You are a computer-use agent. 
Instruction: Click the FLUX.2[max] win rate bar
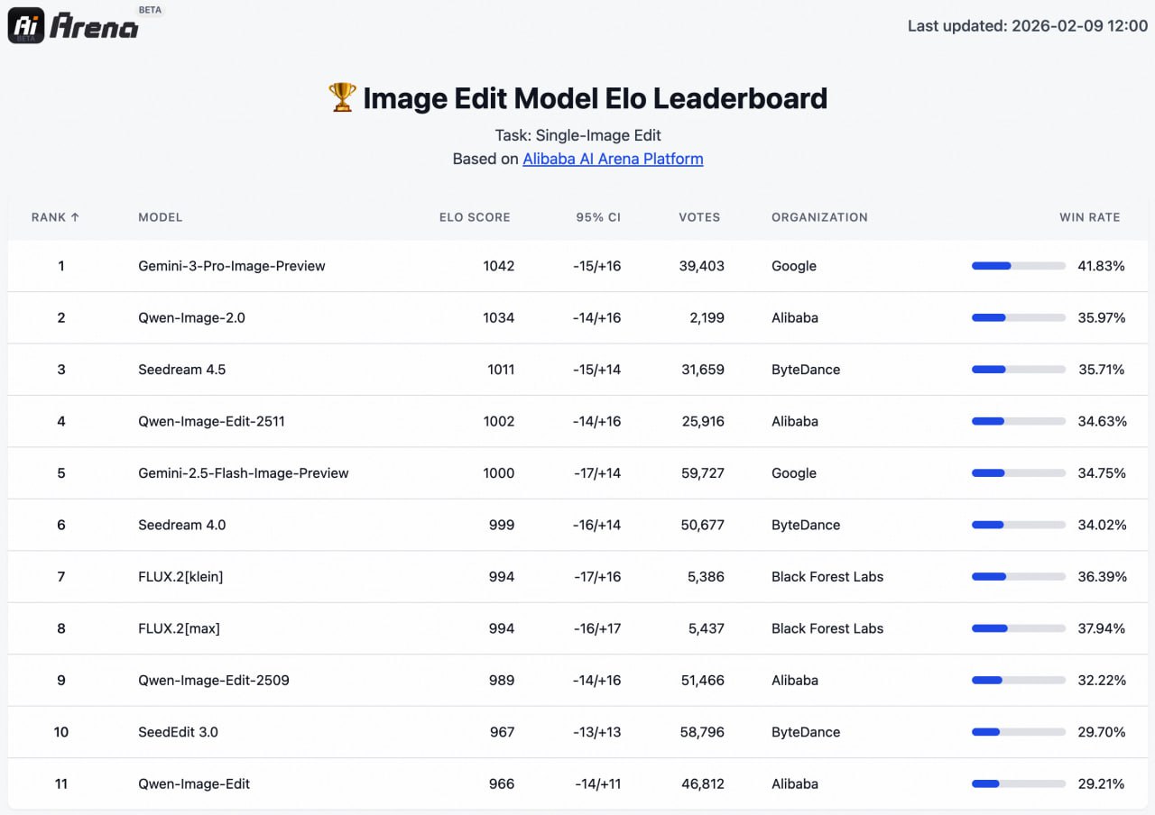pyautogui.click(x=1018, y=628)
